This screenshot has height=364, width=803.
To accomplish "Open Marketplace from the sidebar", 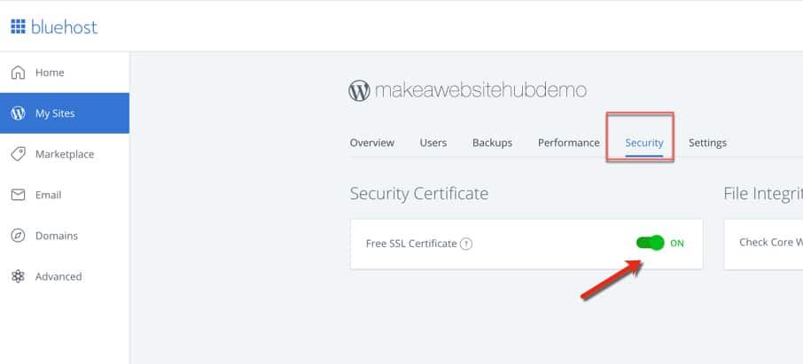I will tap(65, 154).
